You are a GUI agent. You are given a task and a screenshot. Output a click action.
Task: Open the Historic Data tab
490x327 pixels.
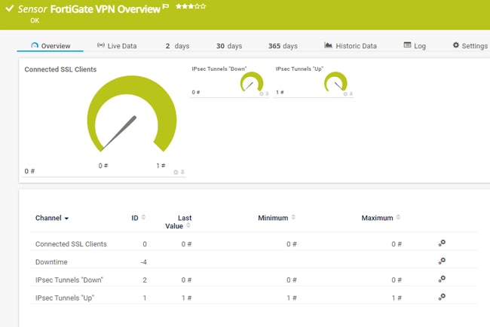[x=351, y=46]
